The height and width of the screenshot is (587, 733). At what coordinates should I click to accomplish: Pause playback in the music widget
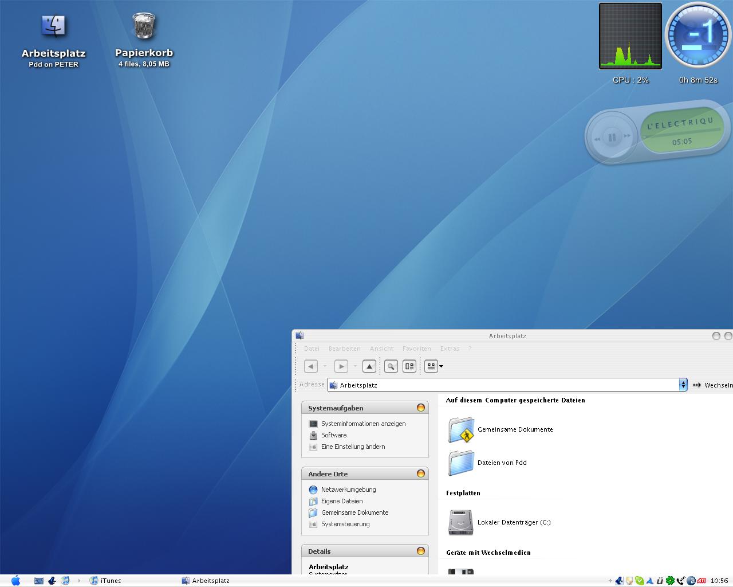(612, 138)
